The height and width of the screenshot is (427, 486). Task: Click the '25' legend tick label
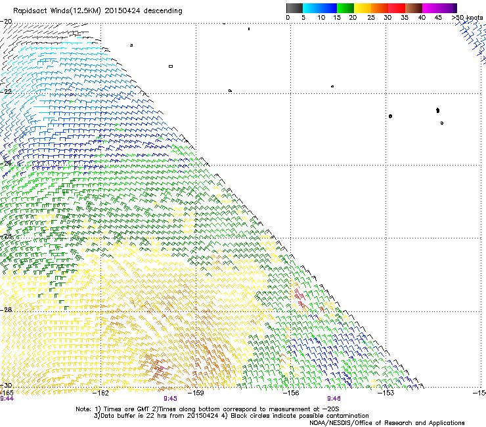371,18
